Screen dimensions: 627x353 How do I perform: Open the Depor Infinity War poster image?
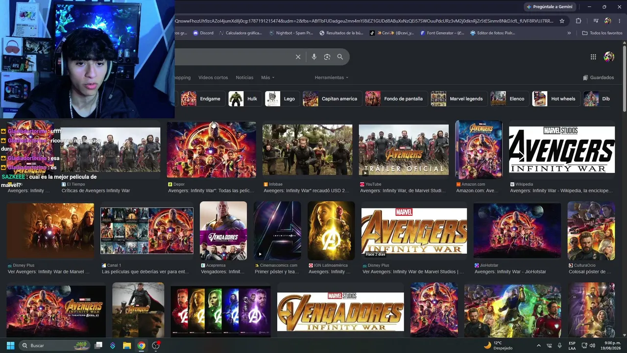click(211, 150)
